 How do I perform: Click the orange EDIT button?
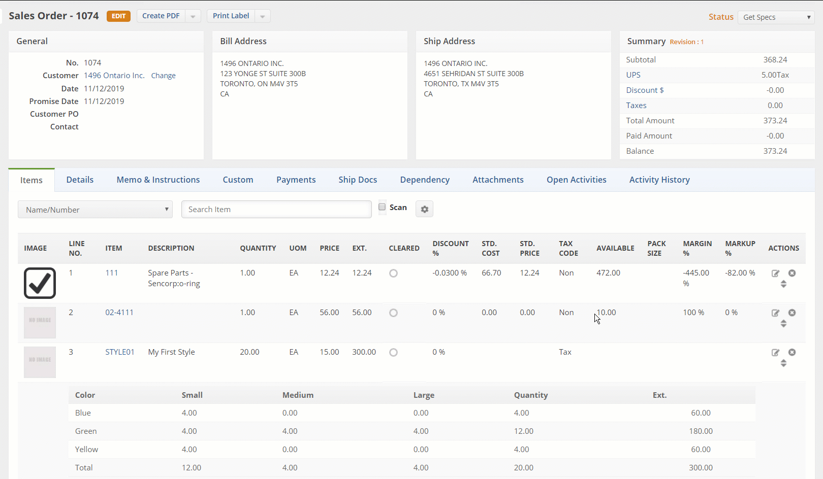point(118,16)
